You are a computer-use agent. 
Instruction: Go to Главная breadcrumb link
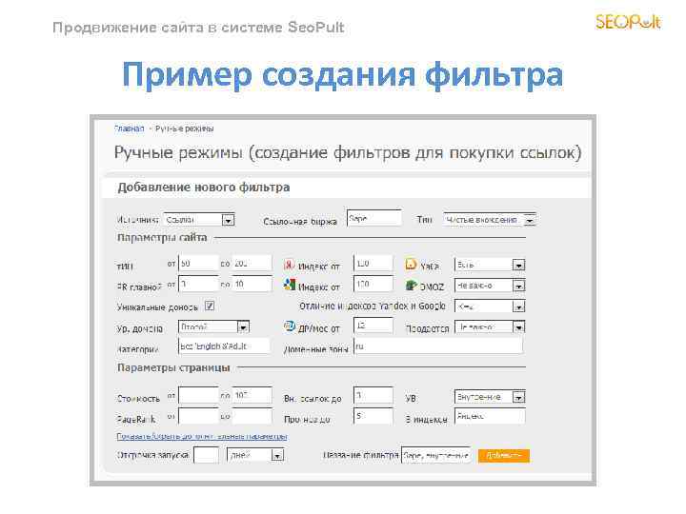[129, 128]
